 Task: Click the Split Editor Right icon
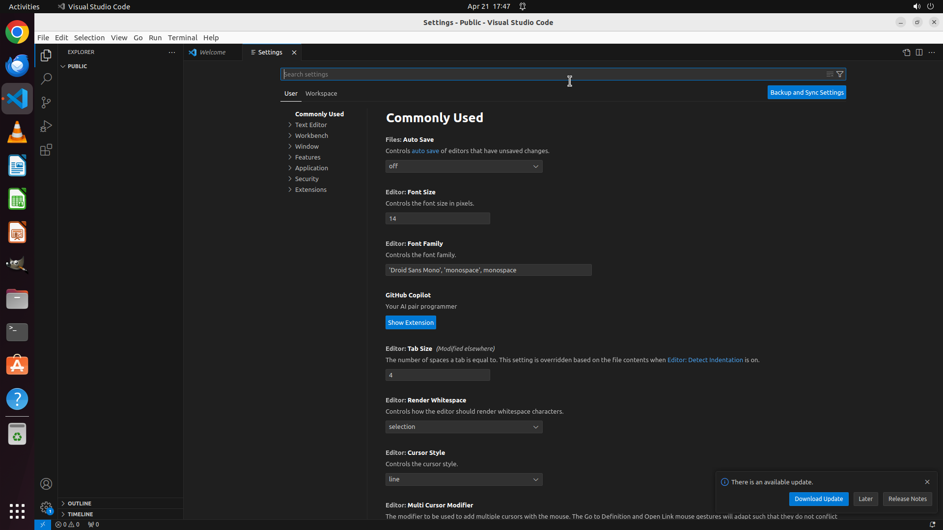919,53
